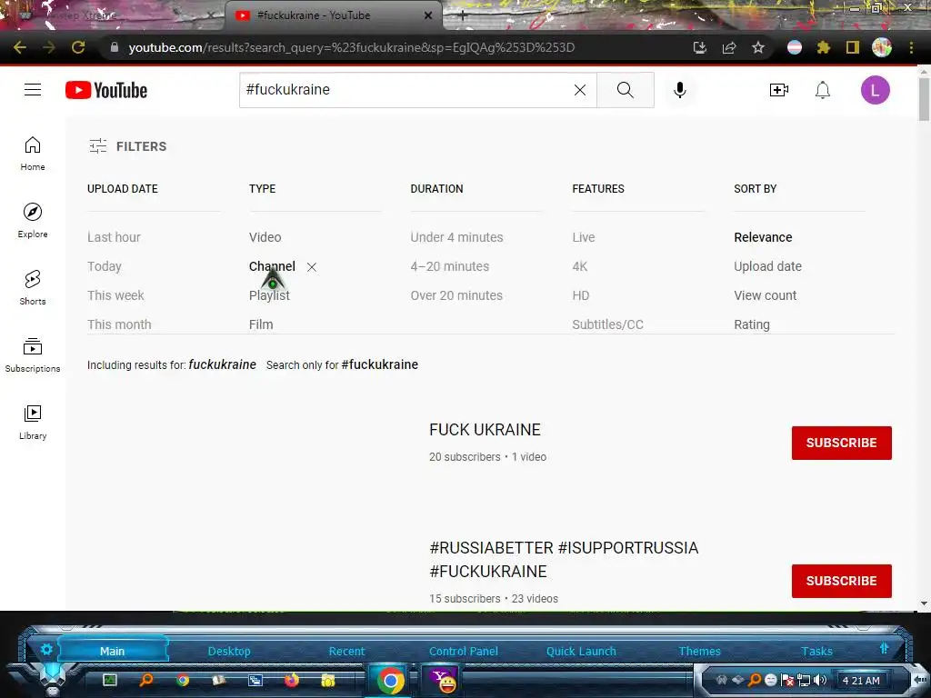Open the YouTube hamburger guide menu
The width and height of the screenshot is (931, 698).
pos(33,90)
